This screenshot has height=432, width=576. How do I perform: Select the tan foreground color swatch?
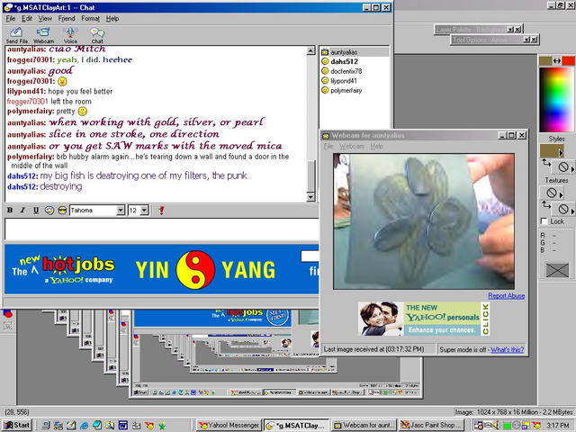(545, 60)
